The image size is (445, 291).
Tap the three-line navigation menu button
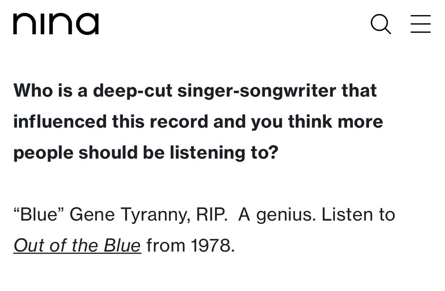point(421,24)
